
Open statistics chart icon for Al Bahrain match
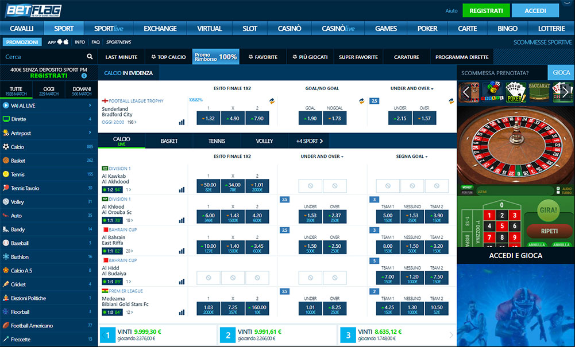(182, 251)
